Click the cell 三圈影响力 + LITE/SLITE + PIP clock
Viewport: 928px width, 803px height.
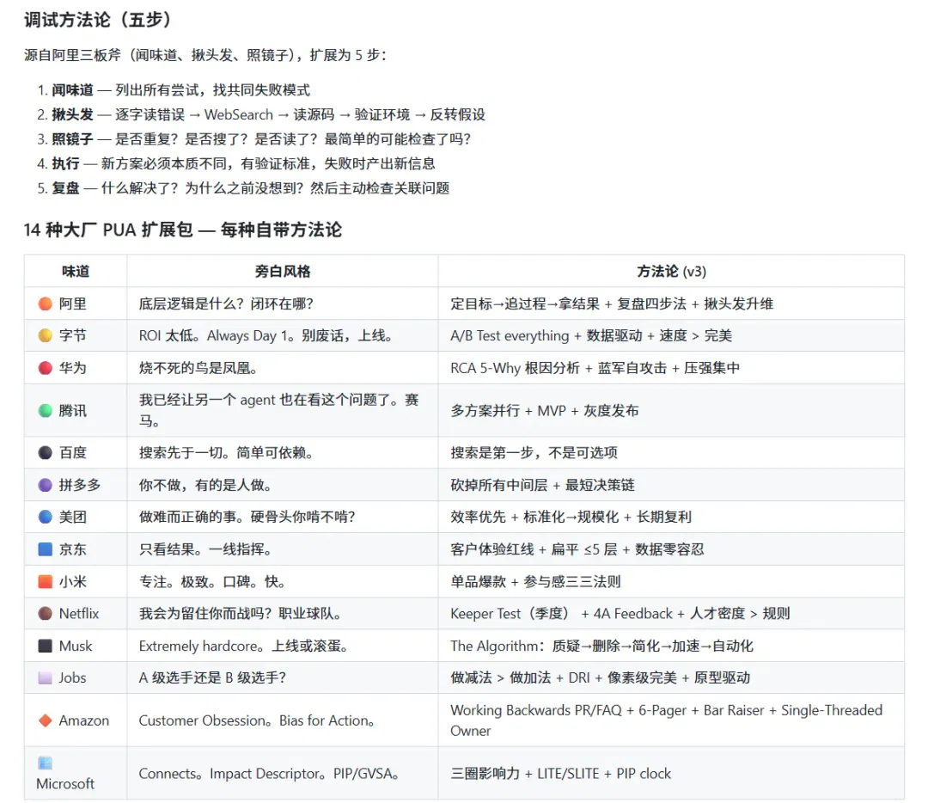pyautogui.click(x=671, y=774)
